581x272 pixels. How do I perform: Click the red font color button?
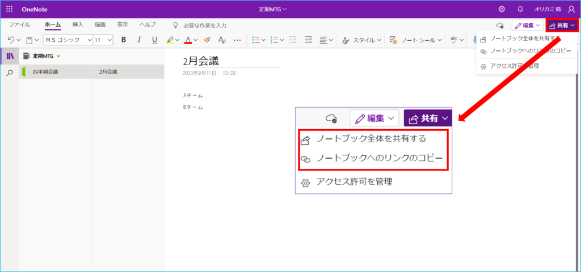click(x=188, y=40)
